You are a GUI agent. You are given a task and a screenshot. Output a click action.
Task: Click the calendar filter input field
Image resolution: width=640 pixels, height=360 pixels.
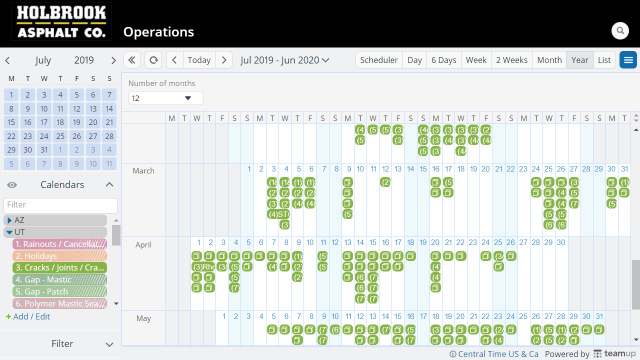(x=60, y=205)
